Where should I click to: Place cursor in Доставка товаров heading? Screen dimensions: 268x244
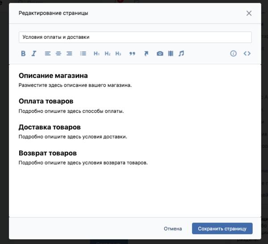point(50,127)
